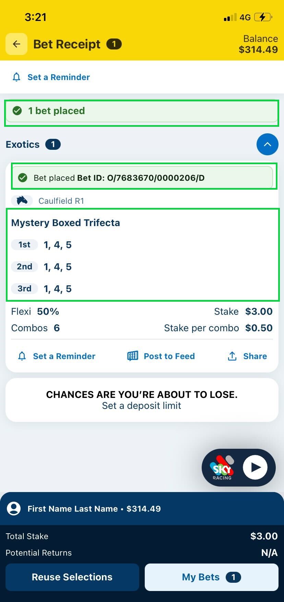Tap Set a Reminder in bet card
Image resolution: width=284 pixels, height=602 pixels.
(64, 356)
